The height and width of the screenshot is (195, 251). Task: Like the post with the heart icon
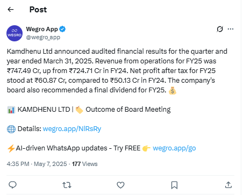click(x=120, y=185)
